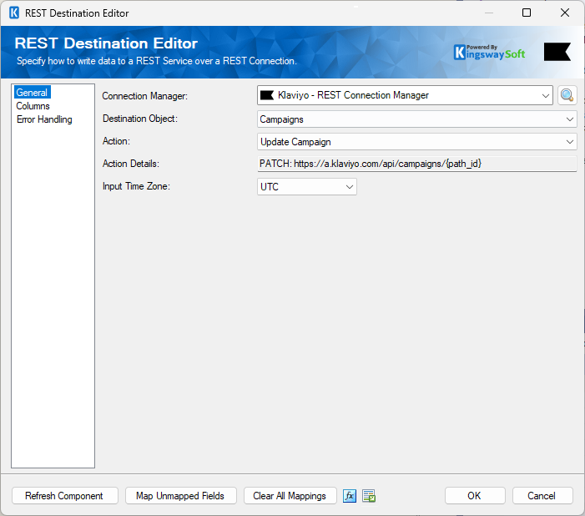Click the fx expression editor icon
The height and width of the screenshot is (516, 585).
[350, 496]
